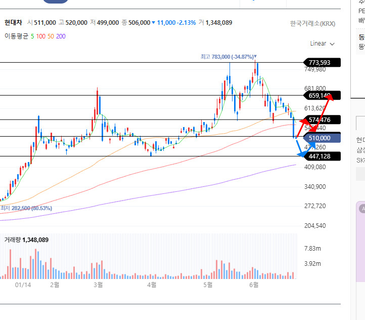Viewport: 365px width, 320px height.
Task: Select the red 100-day moving average
Action: (x=41, y=36)
